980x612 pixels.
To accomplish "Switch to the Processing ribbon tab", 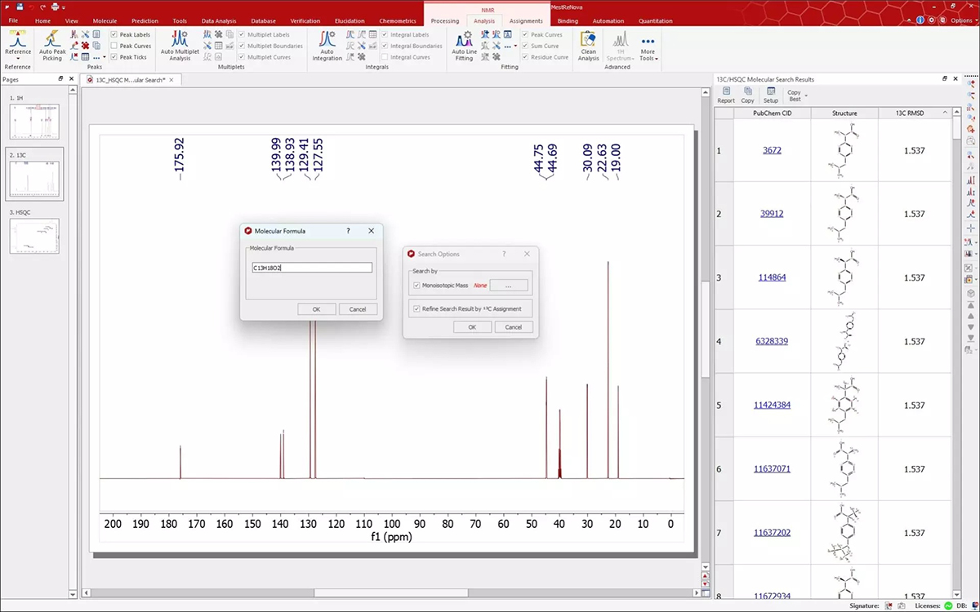I will [x=445, y=21].
